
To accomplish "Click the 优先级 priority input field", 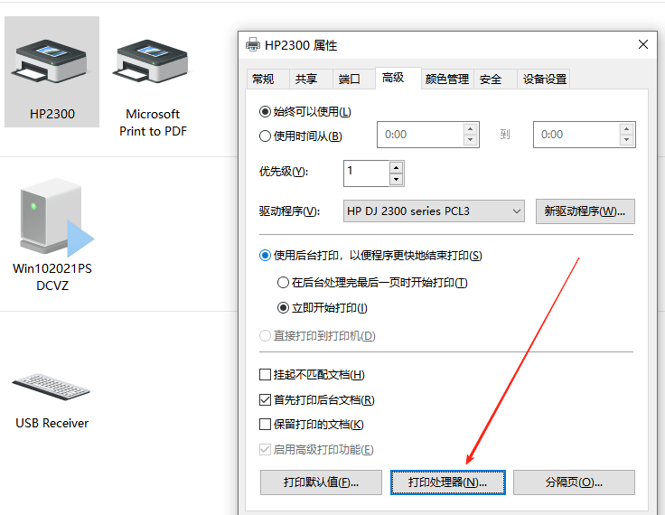I will tap(367, 173).
